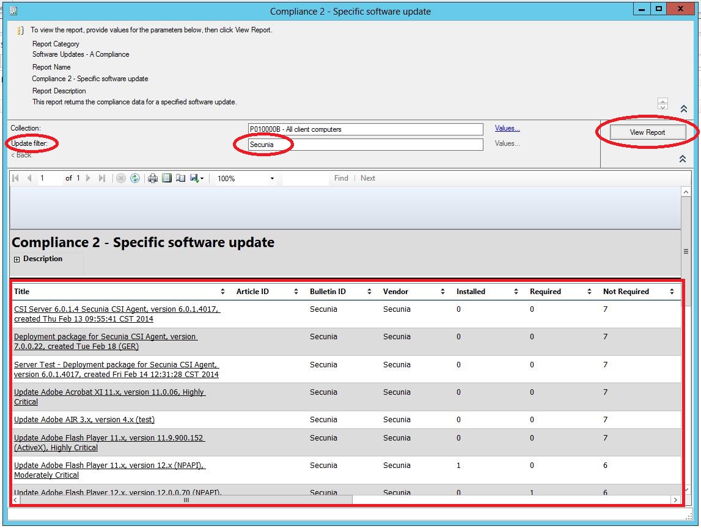The image size is (701, 529).
Task: Minimize the Compliance 2 window
Action: pos(642,9)
